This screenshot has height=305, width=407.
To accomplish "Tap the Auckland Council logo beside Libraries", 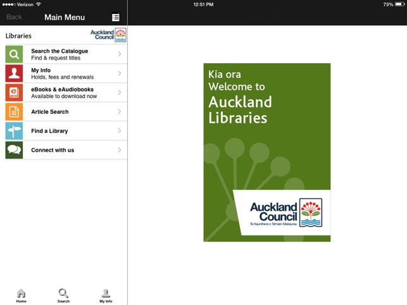I will tap(108, 35).
